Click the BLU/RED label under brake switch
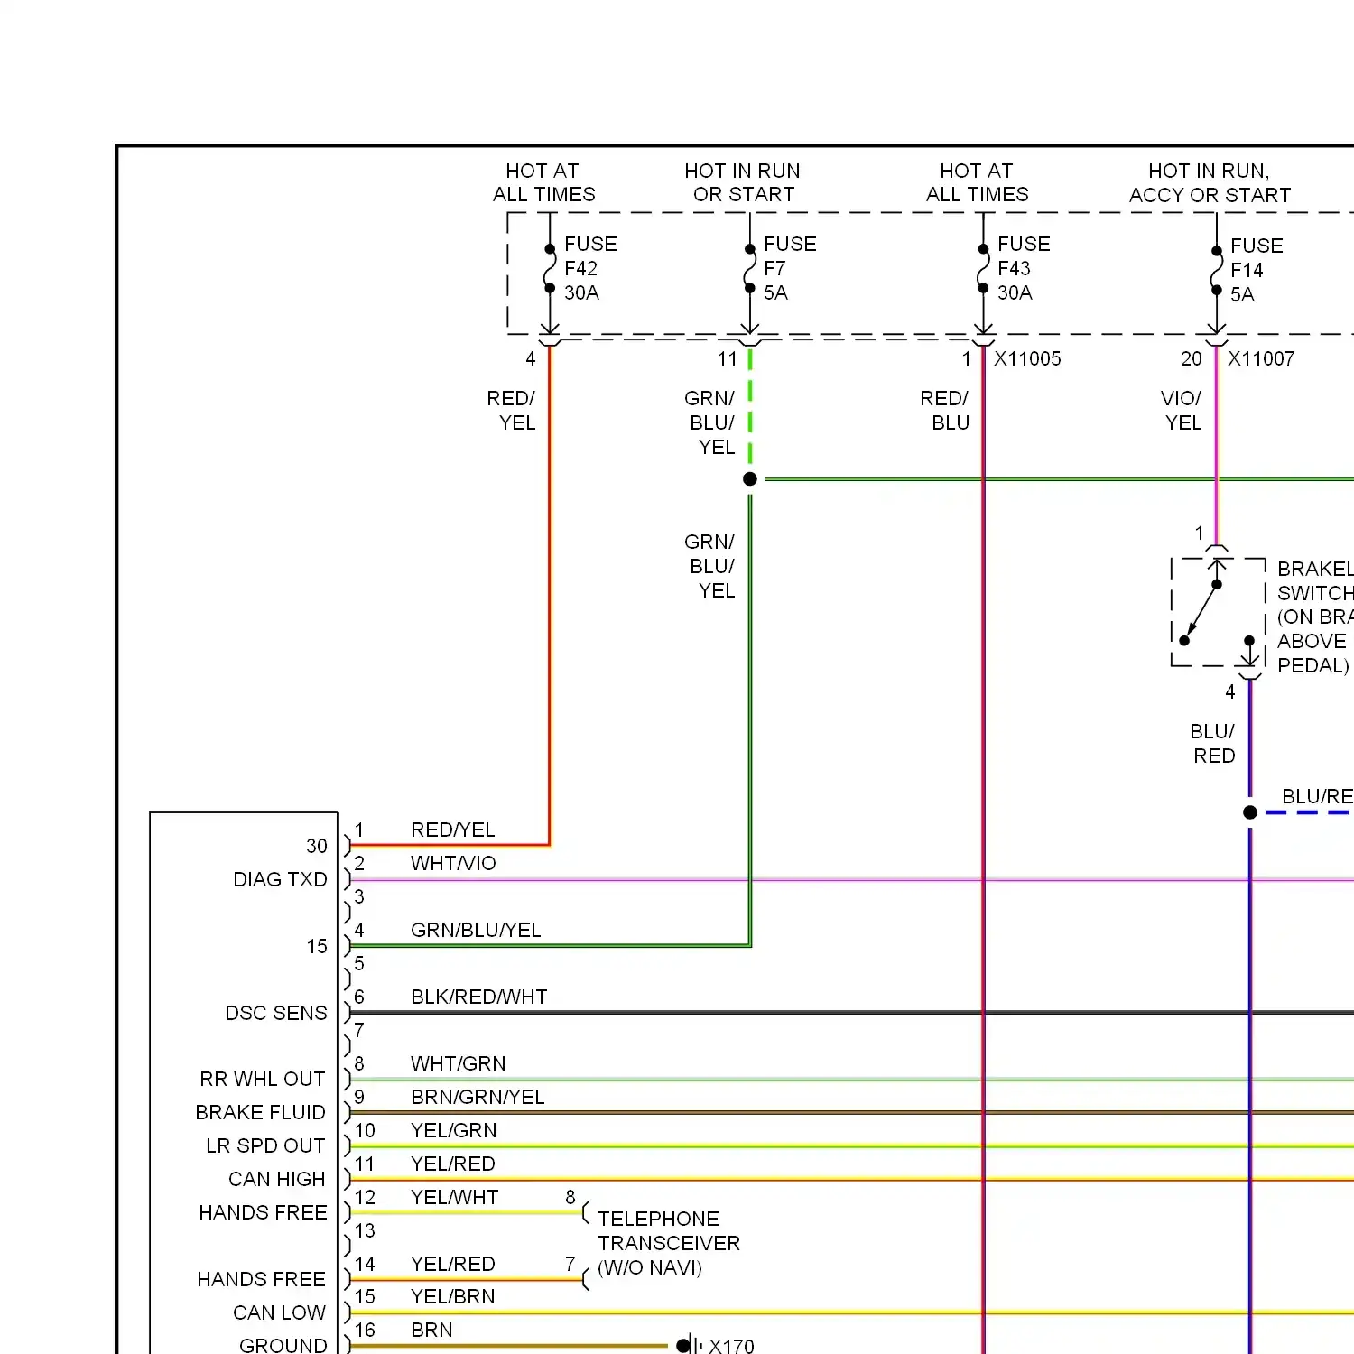Screen dimensions: 1354x1354 pos(1212,744)
